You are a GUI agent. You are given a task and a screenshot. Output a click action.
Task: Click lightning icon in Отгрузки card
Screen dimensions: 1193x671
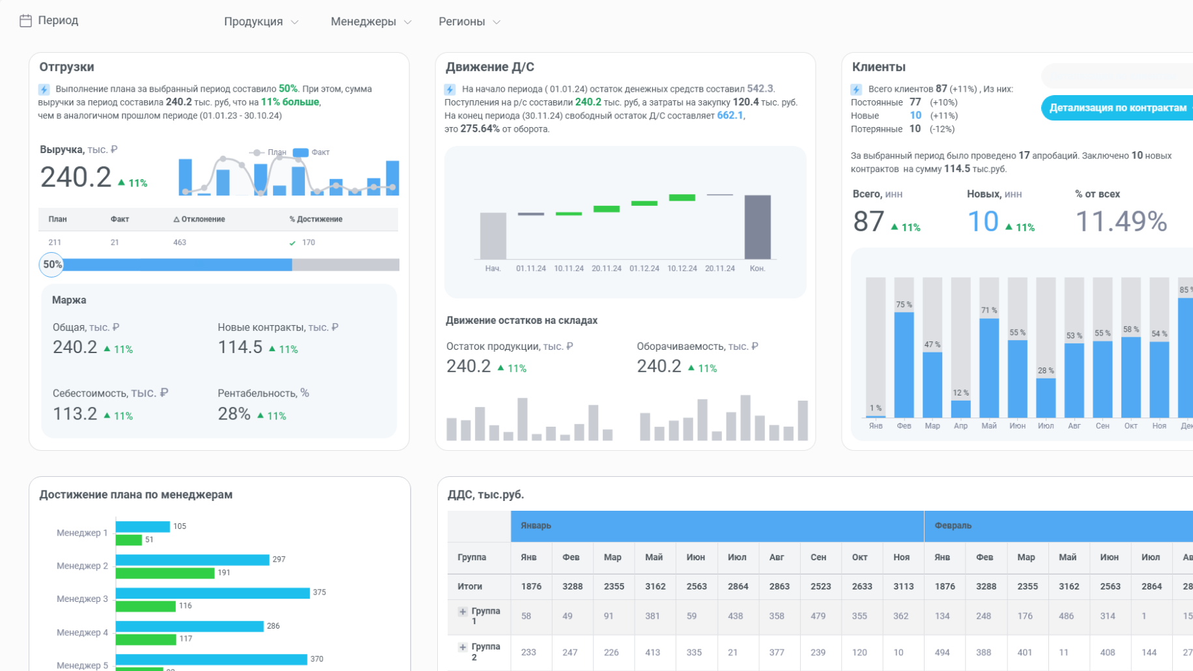(44, 89)
